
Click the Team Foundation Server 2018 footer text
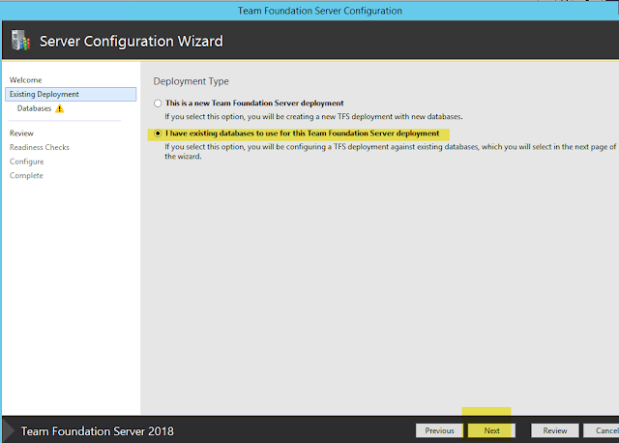(x=98, y=431)
